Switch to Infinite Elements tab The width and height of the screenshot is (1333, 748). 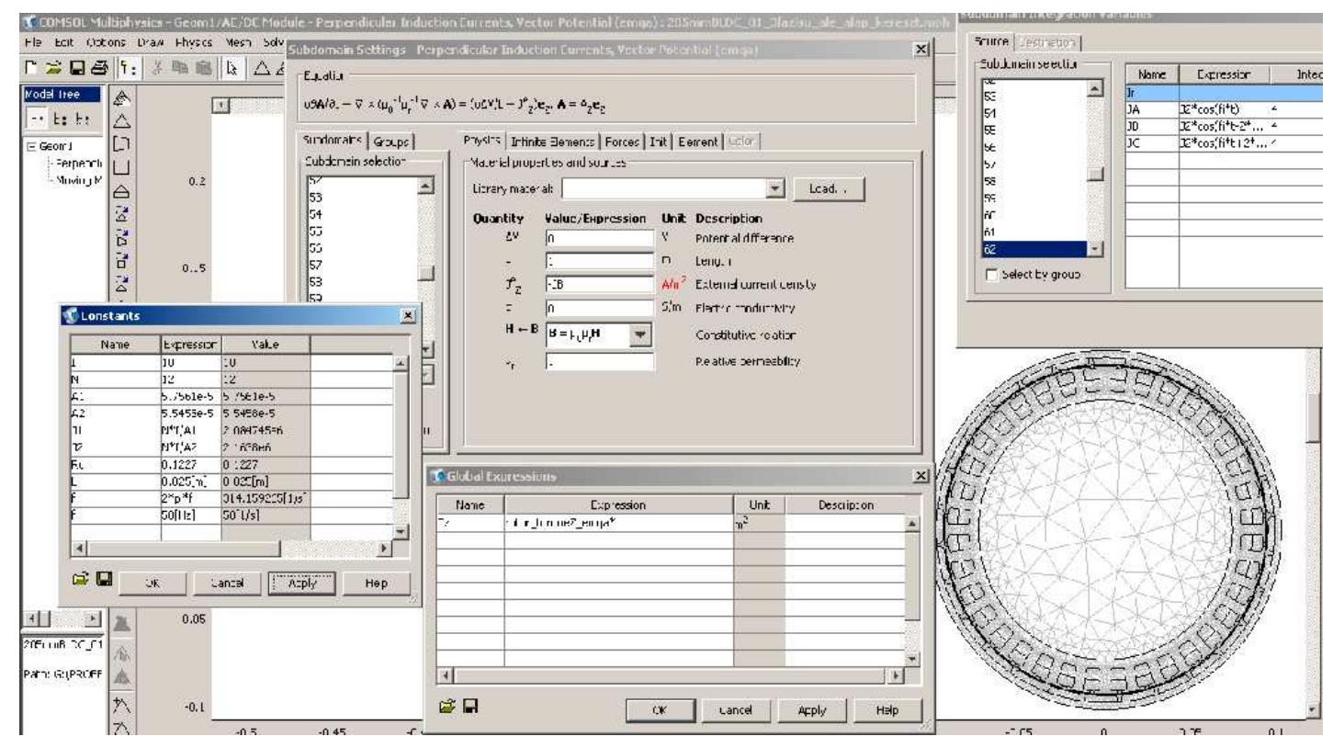(554, 141)
